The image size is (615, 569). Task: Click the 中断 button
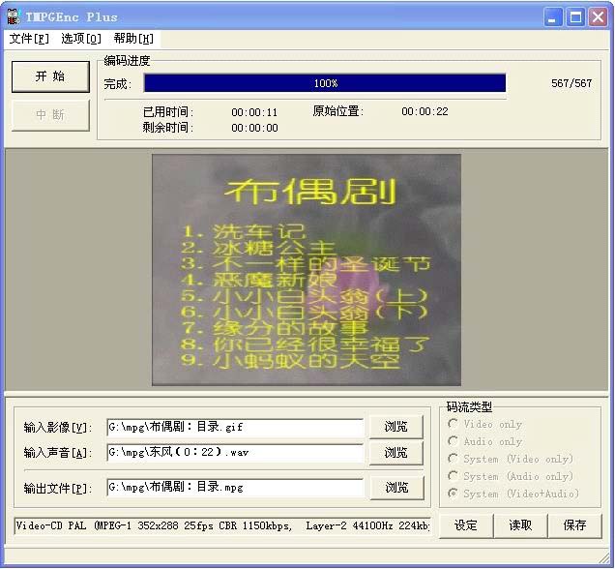(50, 115)
